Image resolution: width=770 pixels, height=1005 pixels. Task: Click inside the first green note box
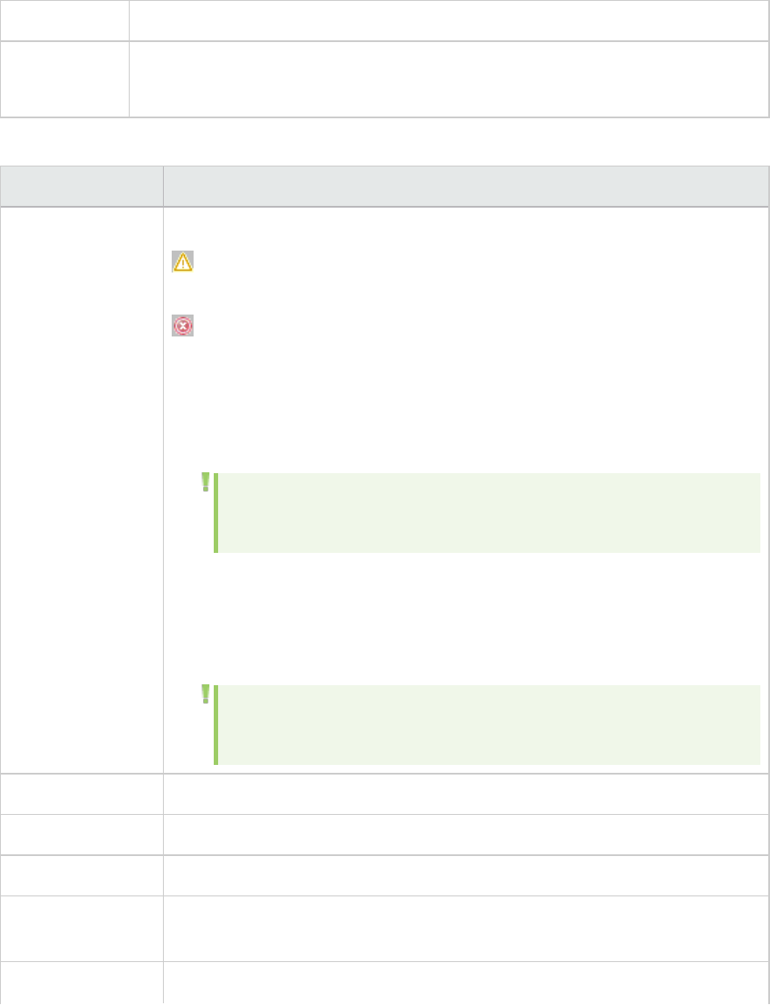(489, 513)
